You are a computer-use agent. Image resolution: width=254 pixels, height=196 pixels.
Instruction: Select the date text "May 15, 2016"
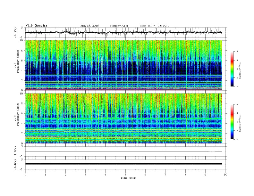[x=89, y=26]
